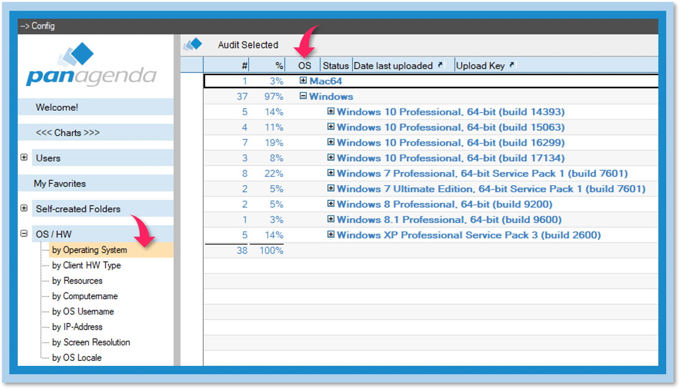Expand Windows XP Professional Service Pack 3
The height and width of the screenshot is (389, 680).
pyautogui.click(x=331, y=235)
